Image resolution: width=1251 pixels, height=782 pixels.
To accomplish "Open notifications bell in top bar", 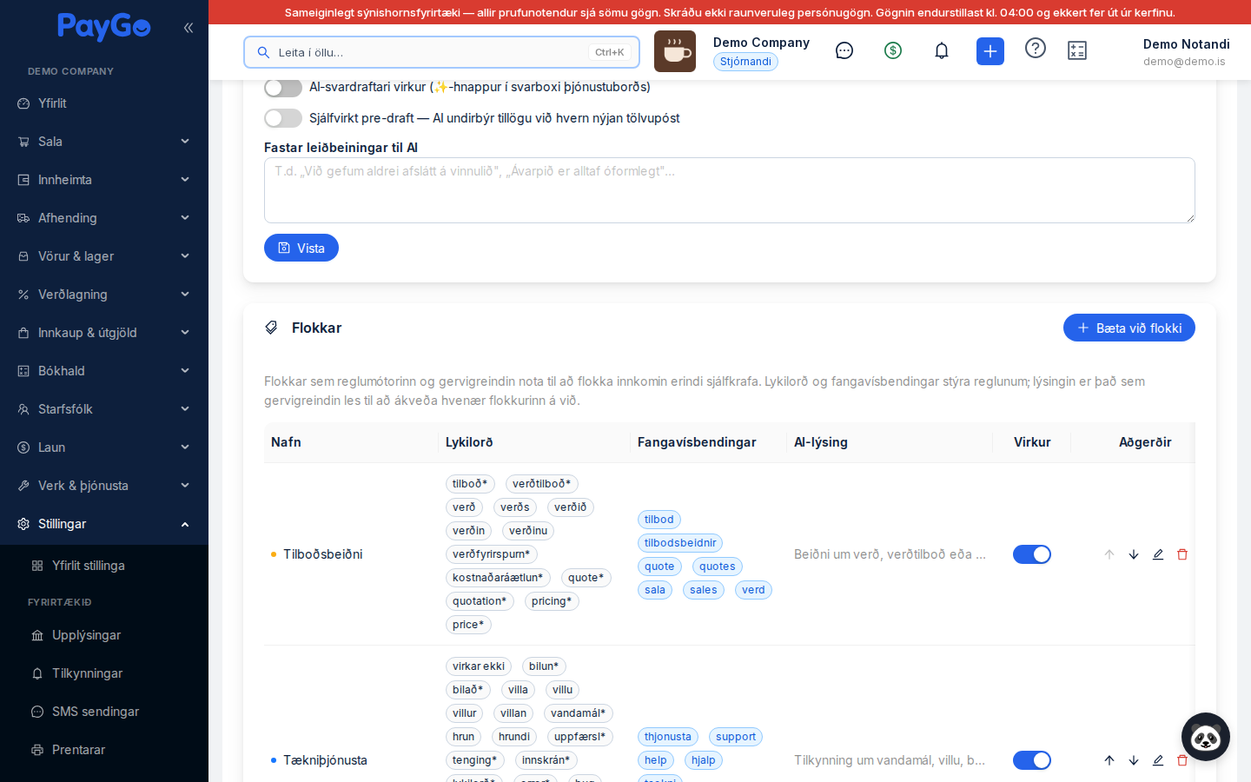I will pyautogui.click(x=942, y=50).
